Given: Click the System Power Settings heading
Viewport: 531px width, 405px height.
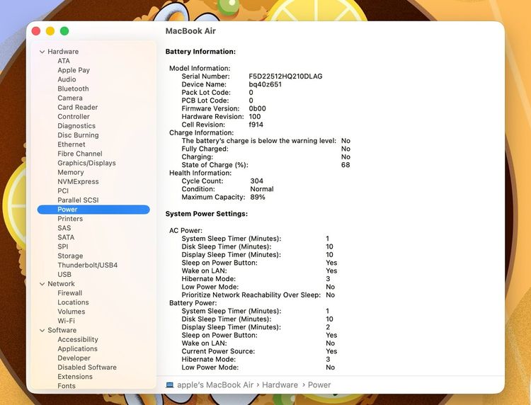Looking at the screenshot, I should coord(207,214).
